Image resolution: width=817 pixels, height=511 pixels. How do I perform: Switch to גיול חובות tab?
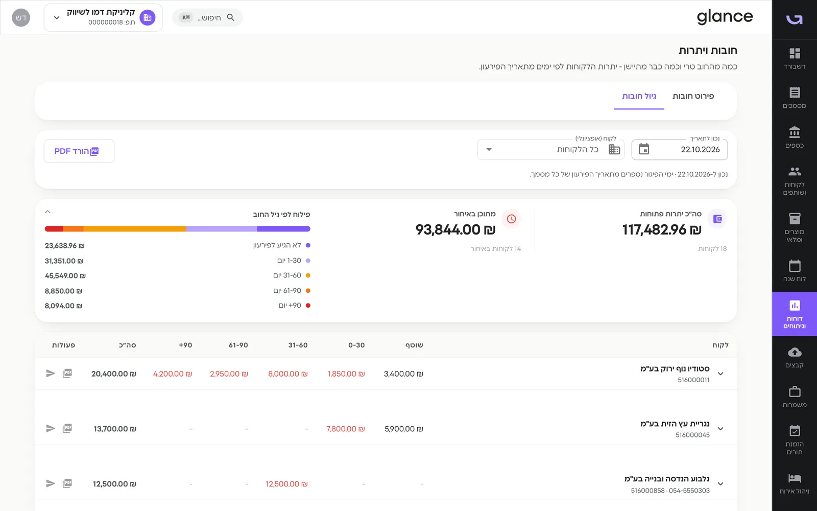point(639,96)
